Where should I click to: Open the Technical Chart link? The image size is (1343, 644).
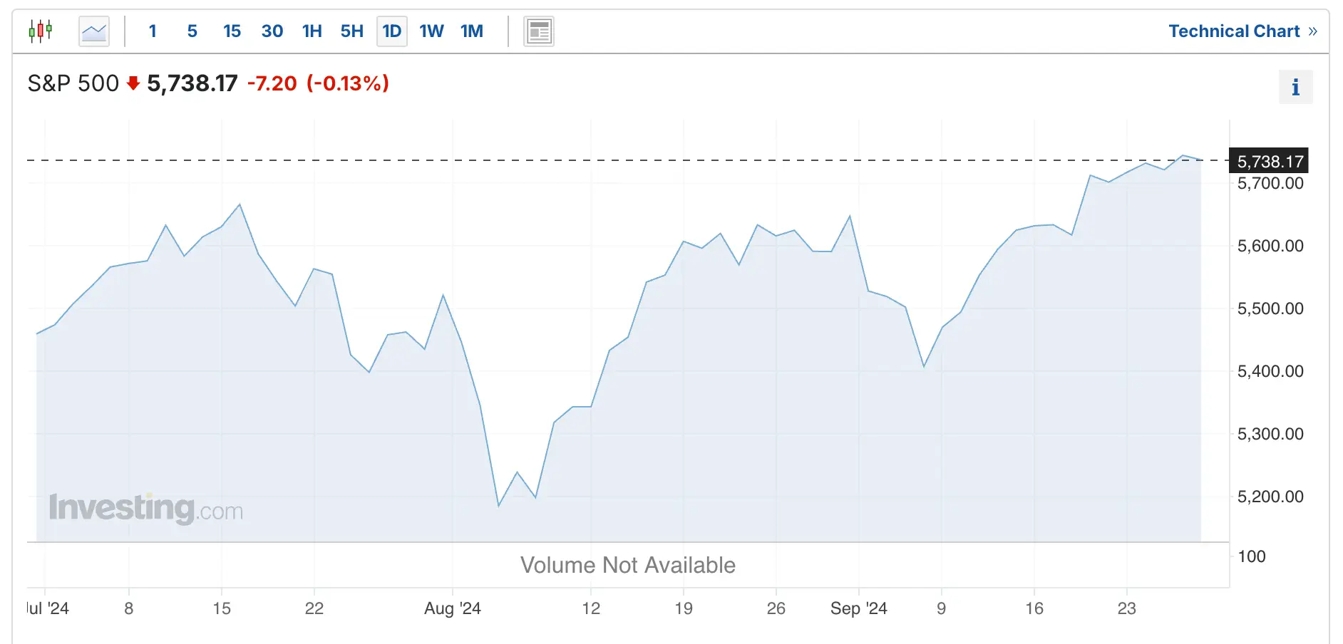point(1242,31)
